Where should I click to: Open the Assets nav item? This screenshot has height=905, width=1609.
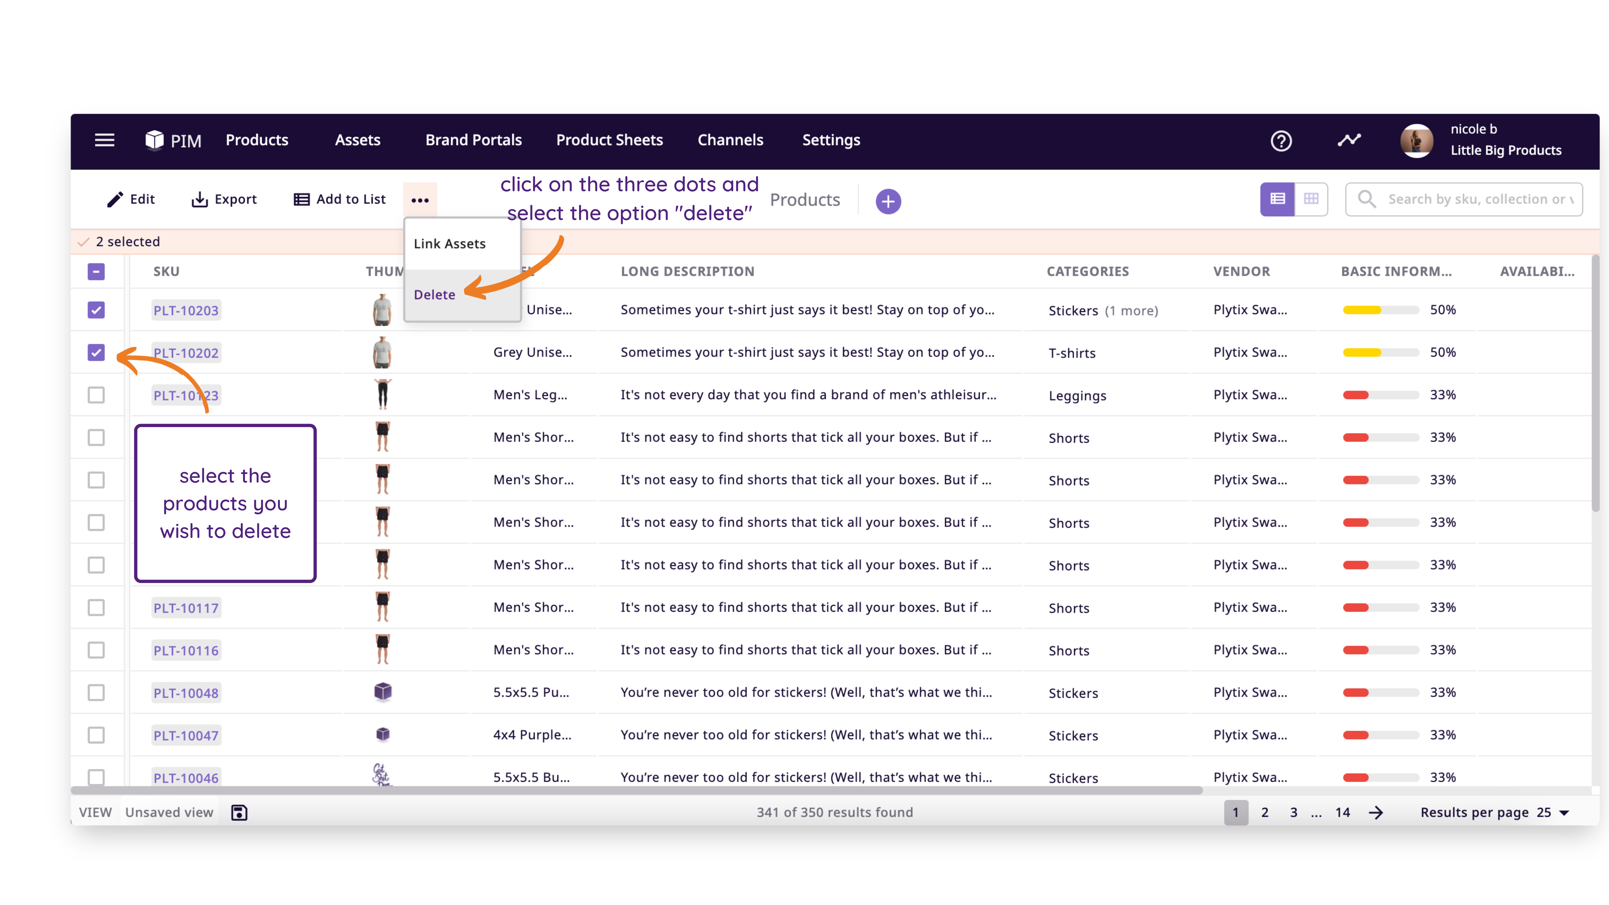(357, 140)
